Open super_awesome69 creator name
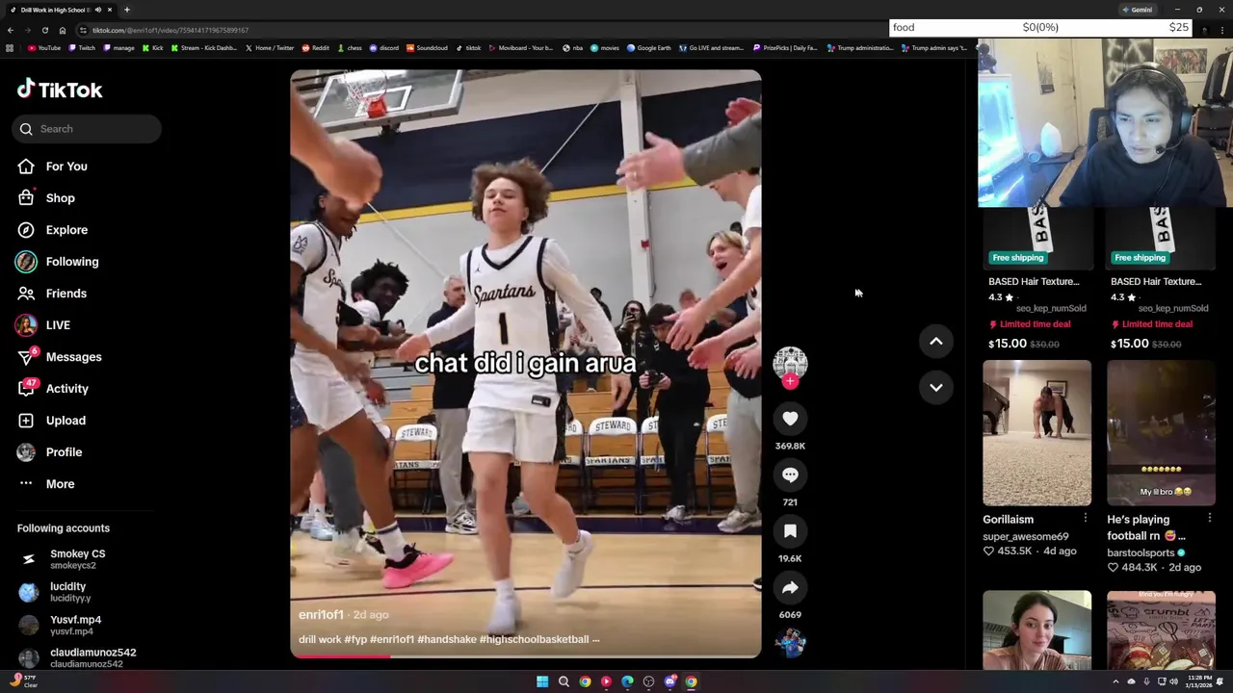The image size is (1233, 693). tap(1025, 537)
